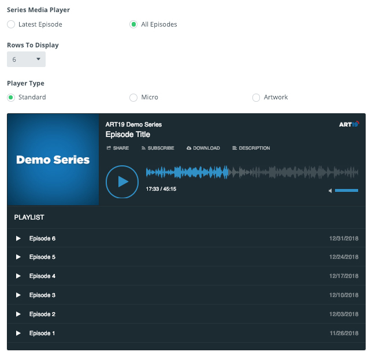The width and height of the screenshot is (372, 356).
Task: Select the Latest Episode radio option
Action: coord(11,24)
